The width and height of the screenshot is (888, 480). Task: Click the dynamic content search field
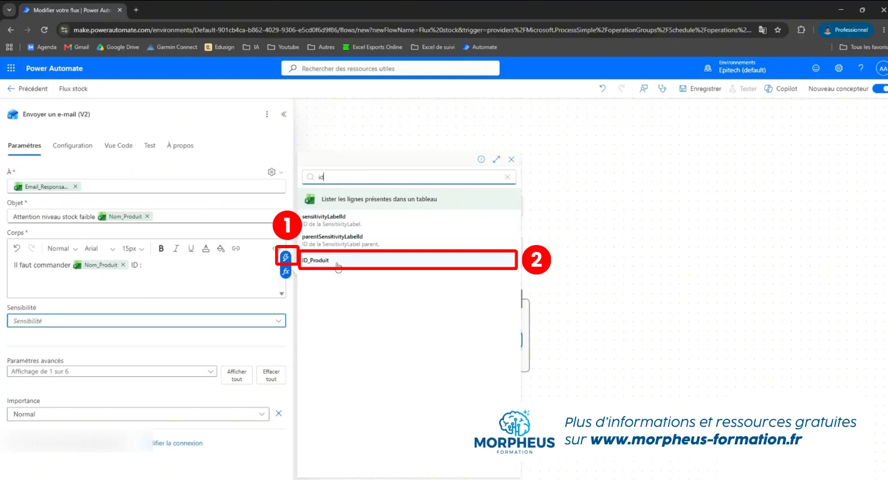pos(409,177)
